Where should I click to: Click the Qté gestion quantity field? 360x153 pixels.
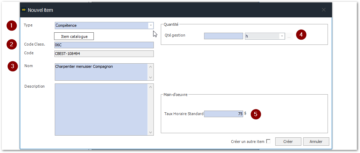pos(223,36)
